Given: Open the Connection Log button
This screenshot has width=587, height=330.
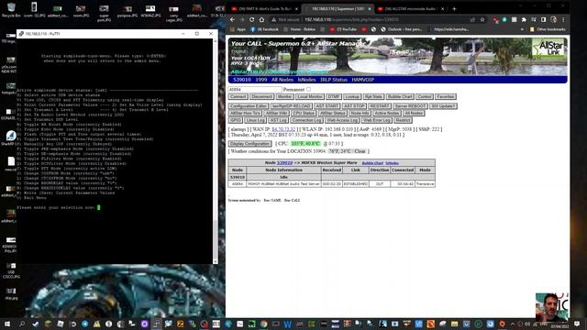Looking at the screenshot, I should (x=306, y=120).
